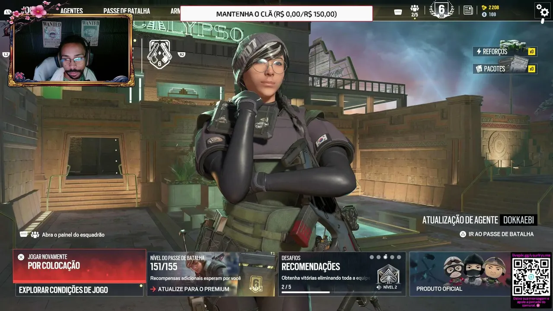Open Explorar Condições de Jogo
Image resolution: width=553 pixels, height=311 pixels.
79,290
